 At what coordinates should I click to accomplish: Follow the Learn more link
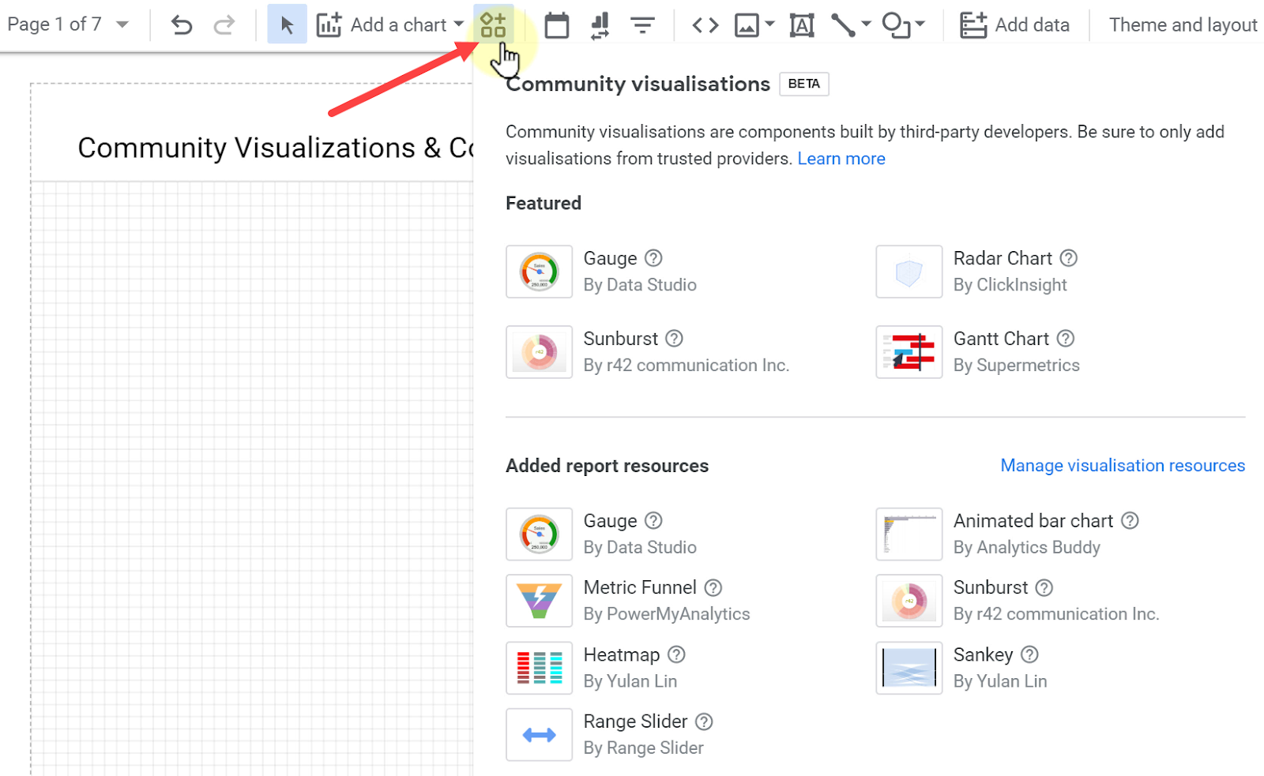pos(841,159)
